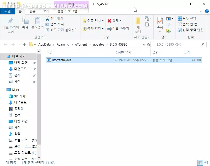Click Roaming in the address path

[63, 45]
